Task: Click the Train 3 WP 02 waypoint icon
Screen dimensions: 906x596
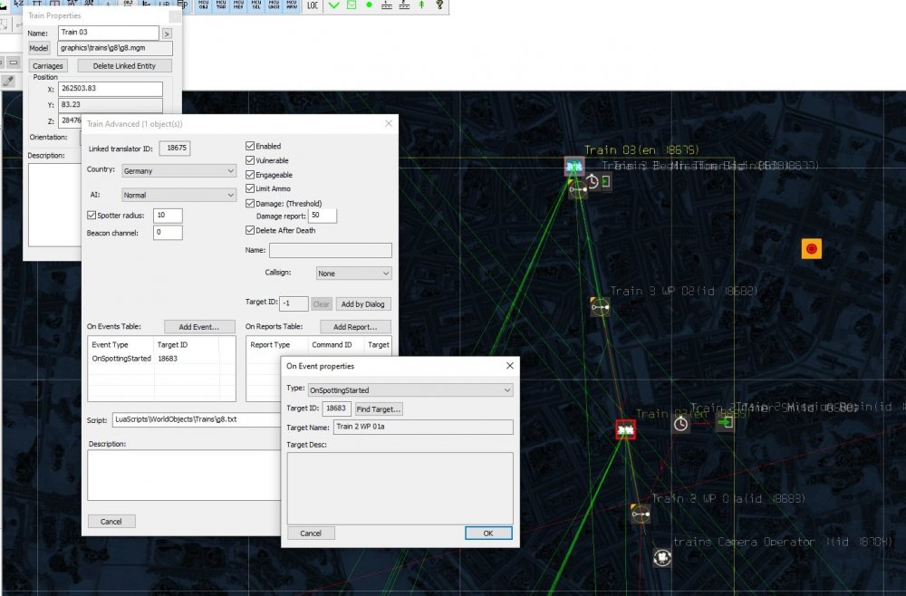Action: point(600,308)
